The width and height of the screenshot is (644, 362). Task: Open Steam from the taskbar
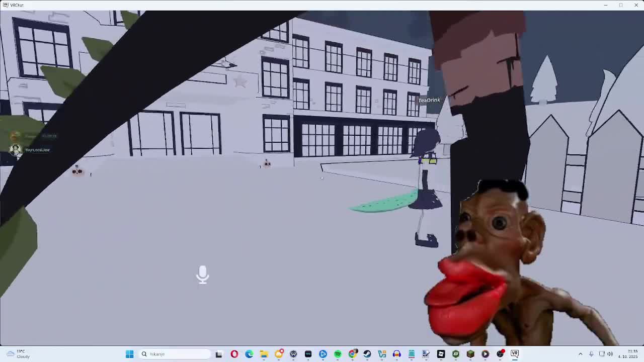(x=367, y=354)
